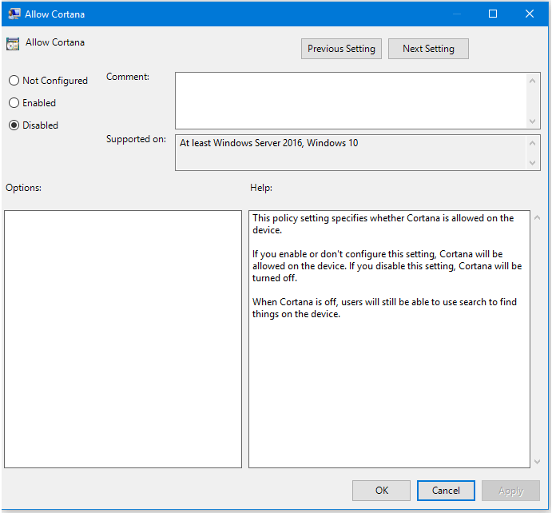Close the Allow Cortana window

point(530,14)
